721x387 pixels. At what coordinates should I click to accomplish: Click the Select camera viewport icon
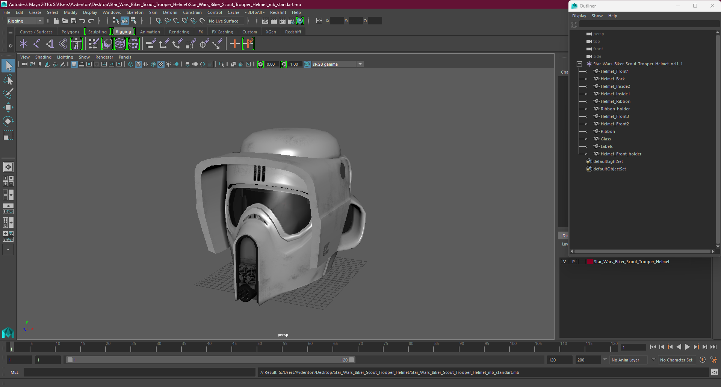pos(24,64)
